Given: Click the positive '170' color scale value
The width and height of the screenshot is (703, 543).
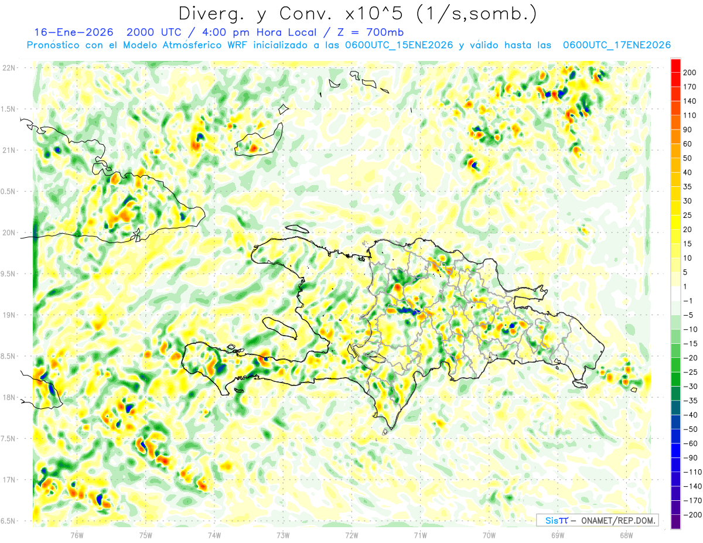Looking at the screenshot, I should click(690, 87).
